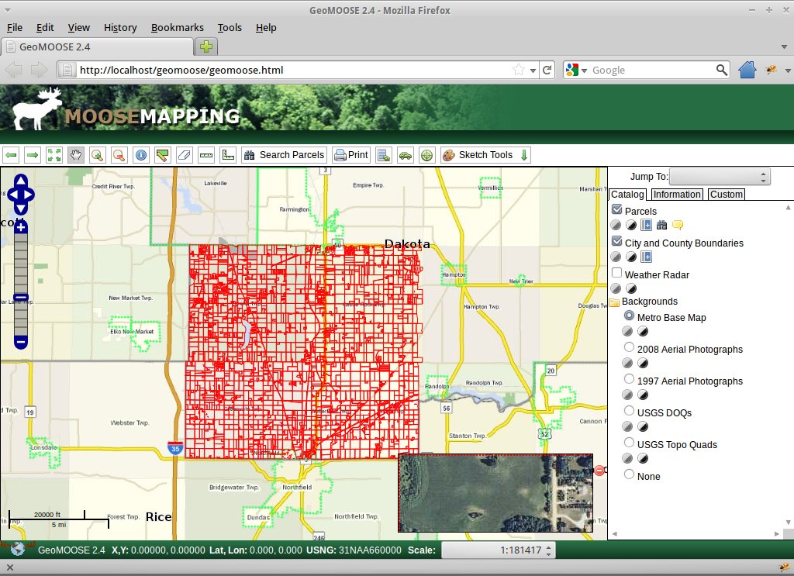Go to previous map extent arrow
The width and height of the screenshot is (794, 576).
coord(11,155)
